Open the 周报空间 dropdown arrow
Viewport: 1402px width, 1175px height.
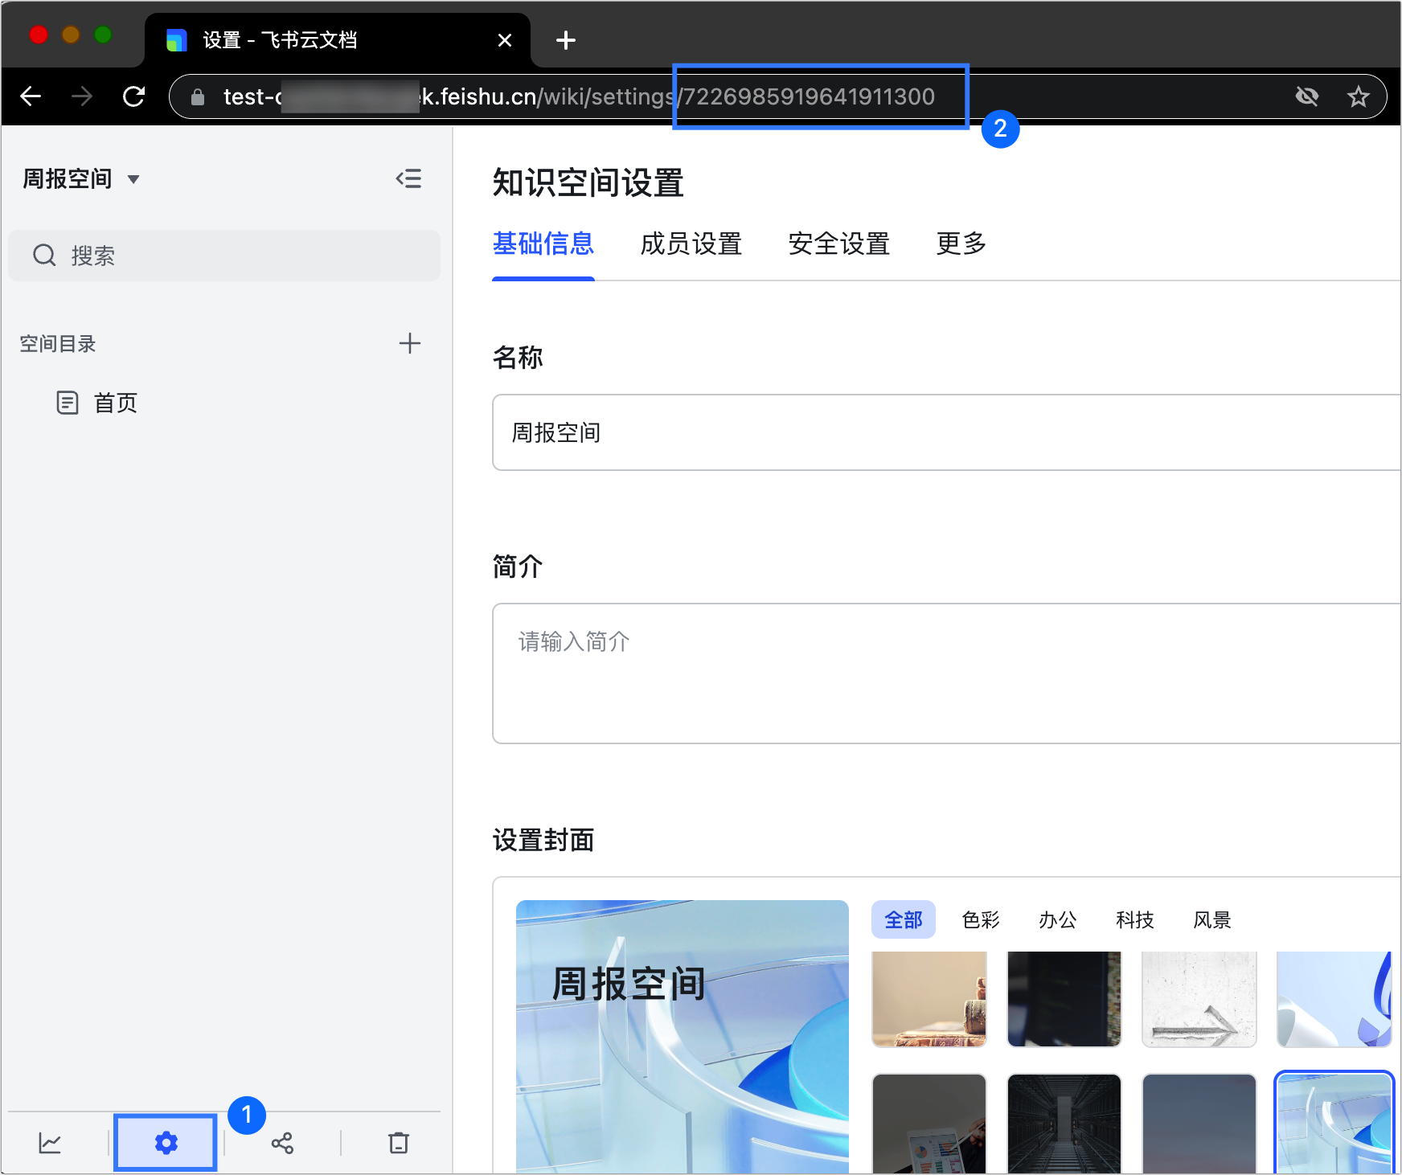[135, 179]
